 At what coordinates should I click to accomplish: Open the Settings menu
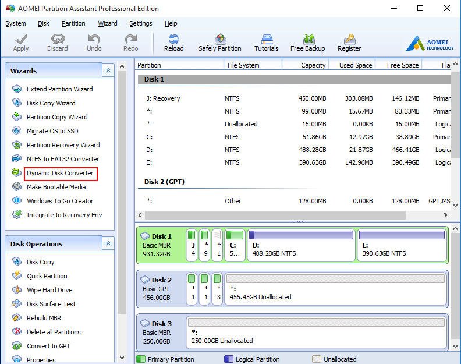point(141,23)
